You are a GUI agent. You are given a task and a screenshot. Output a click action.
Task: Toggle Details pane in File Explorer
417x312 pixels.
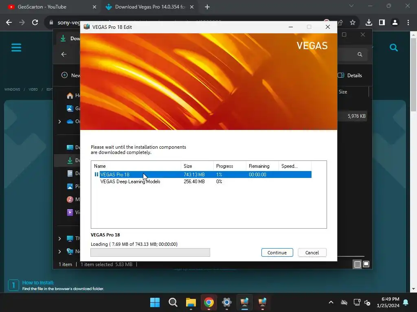point(350,75)
